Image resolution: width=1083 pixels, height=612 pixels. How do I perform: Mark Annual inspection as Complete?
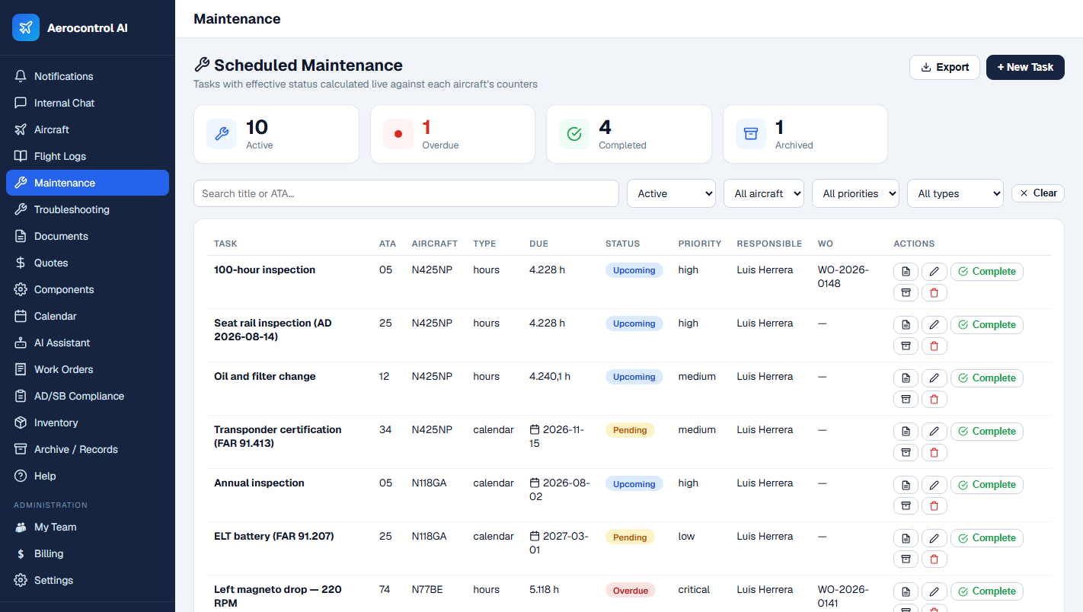tap(986, 485)
